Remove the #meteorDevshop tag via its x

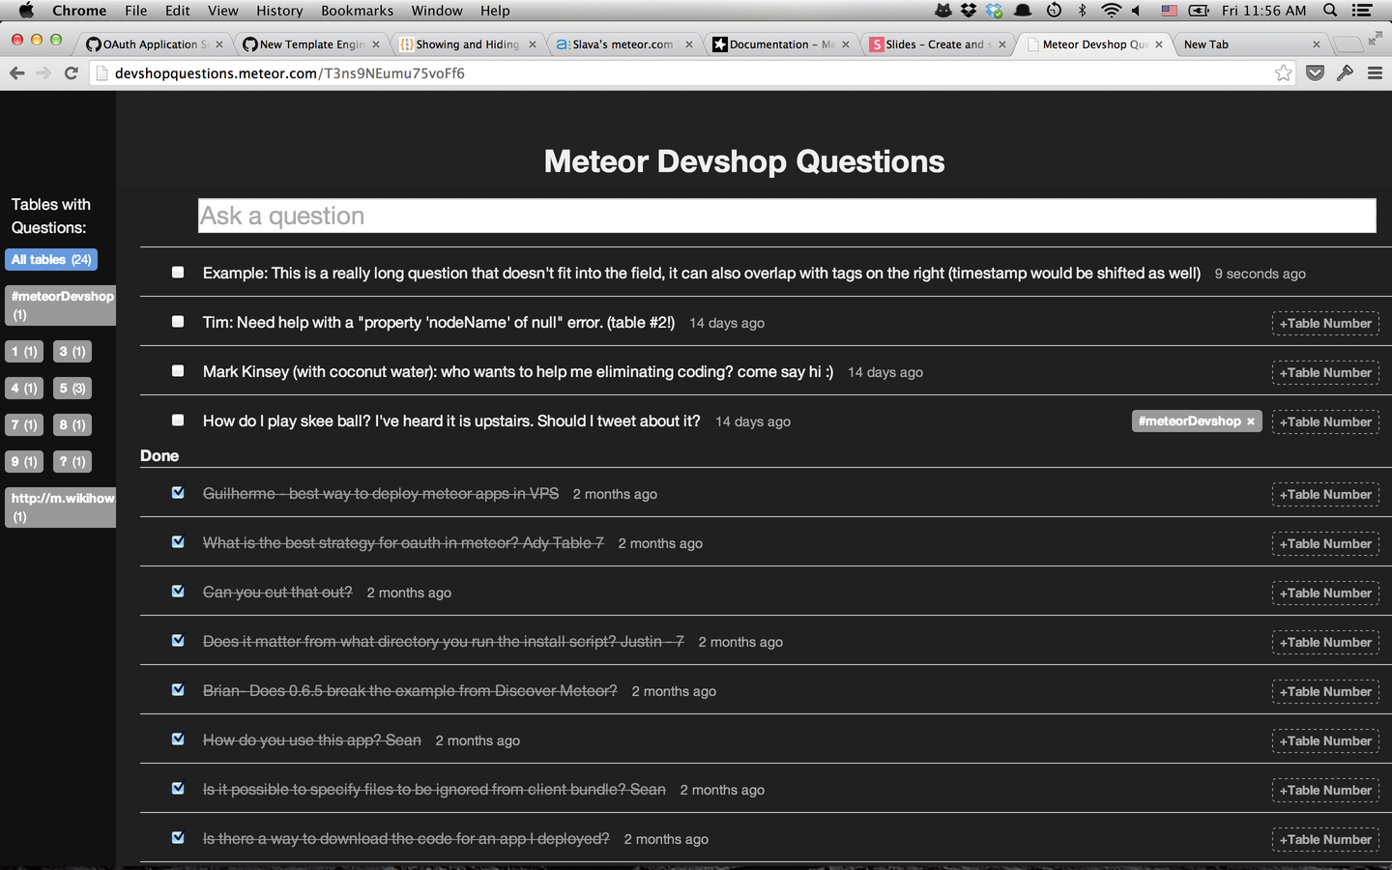[1251, 421]
